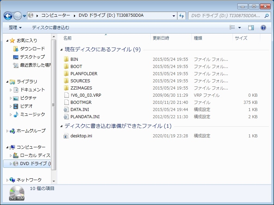Select ビデオ library icon
274x205 pixels.
tap(16, 106)
